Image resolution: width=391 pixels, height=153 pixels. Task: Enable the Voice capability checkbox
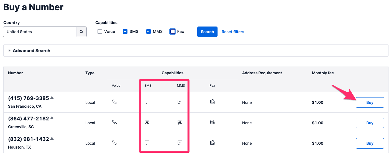(x=100, y=31)
